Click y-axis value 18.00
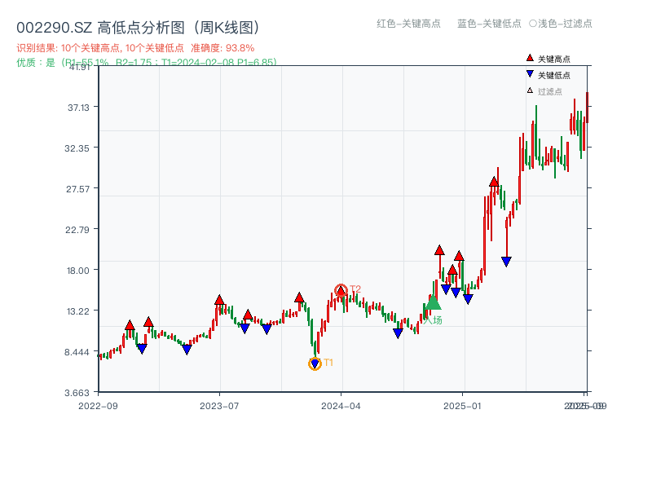 [78, 271]
